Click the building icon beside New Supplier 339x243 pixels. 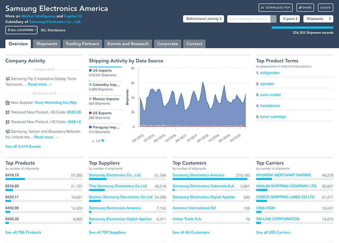[x=8, y=103]
